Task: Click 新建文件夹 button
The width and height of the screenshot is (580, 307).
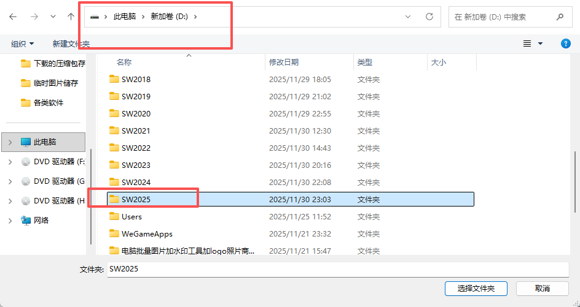Action: 71,44
